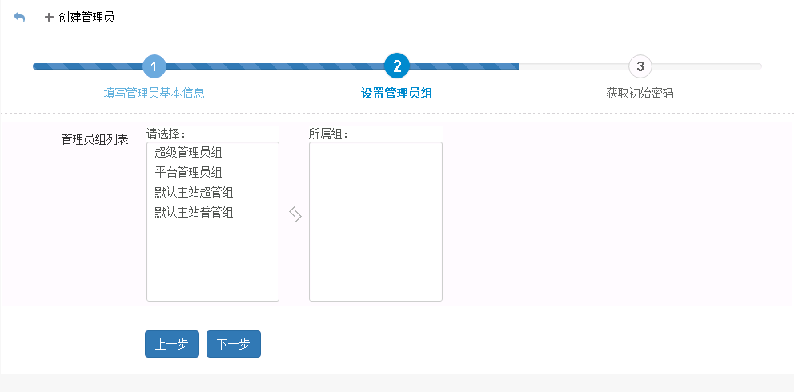Click the plus icon beside 创建管理员
Screen dimensions: 794x392
click(x=49, y=17)
